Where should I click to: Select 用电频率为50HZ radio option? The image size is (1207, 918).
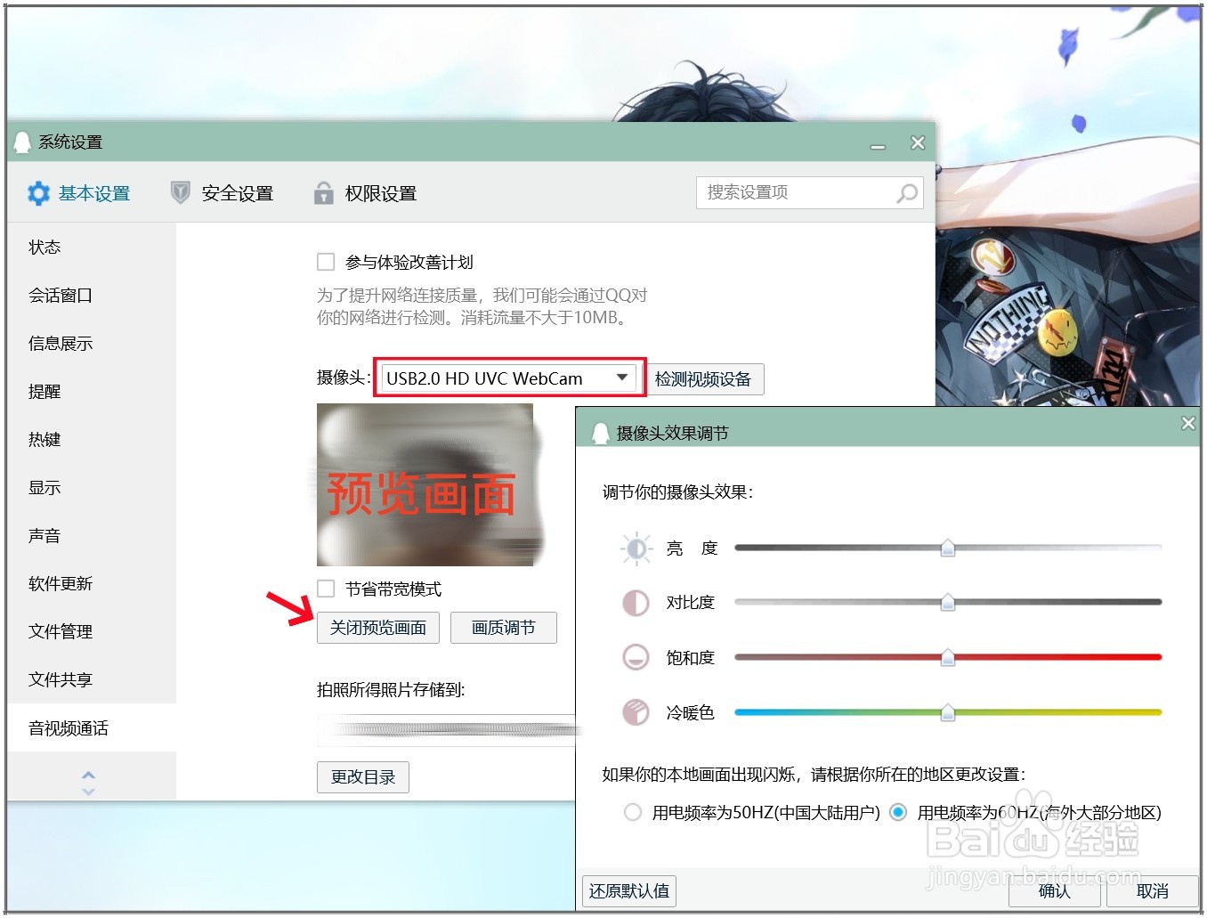632,812
